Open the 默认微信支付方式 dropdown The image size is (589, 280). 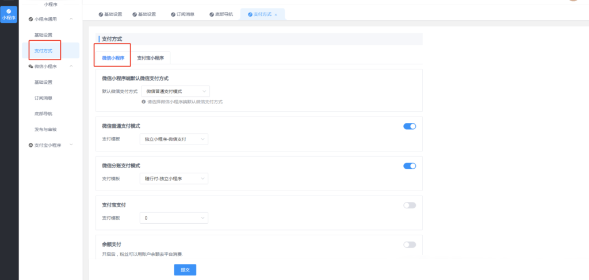click(x=175, y=91)
